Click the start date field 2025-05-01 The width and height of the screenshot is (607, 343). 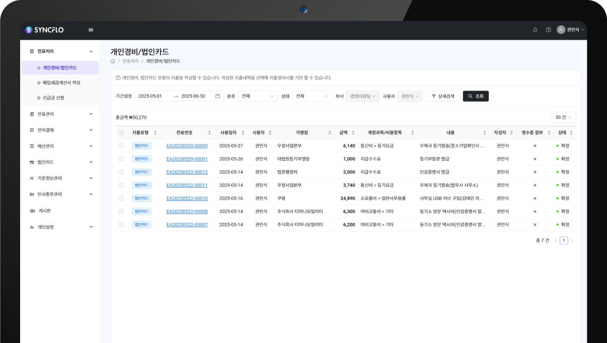[150, 96]
